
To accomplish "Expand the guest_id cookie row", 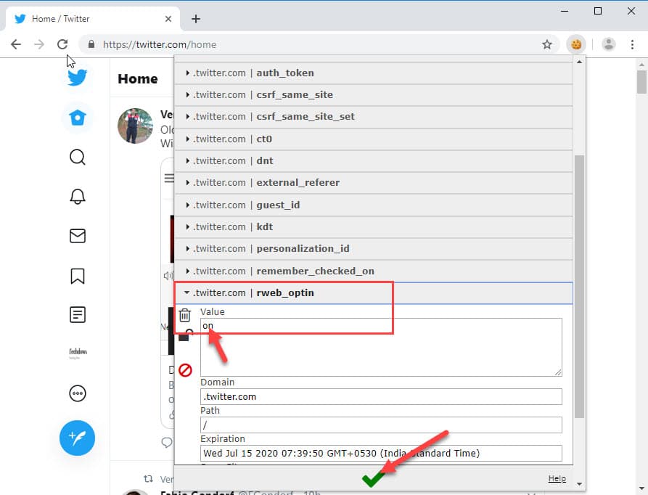I will click(374, 205).
